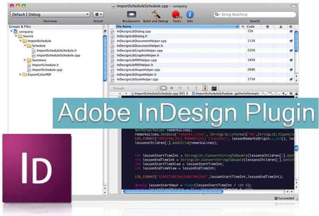
Task: Collapse the ImportSchedule folder triangle
Action: pos(20,41)
